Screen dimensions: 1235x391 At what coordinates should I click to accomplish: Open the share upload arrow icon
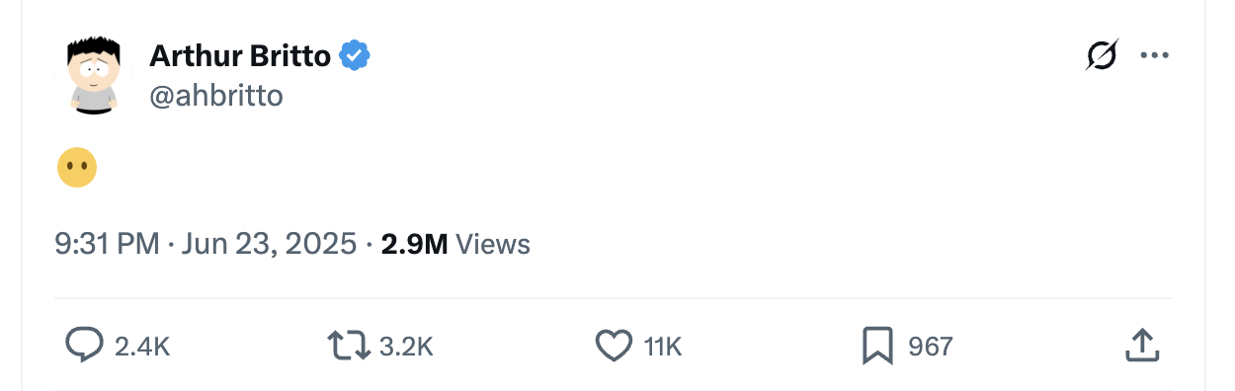pos(1141,346)
